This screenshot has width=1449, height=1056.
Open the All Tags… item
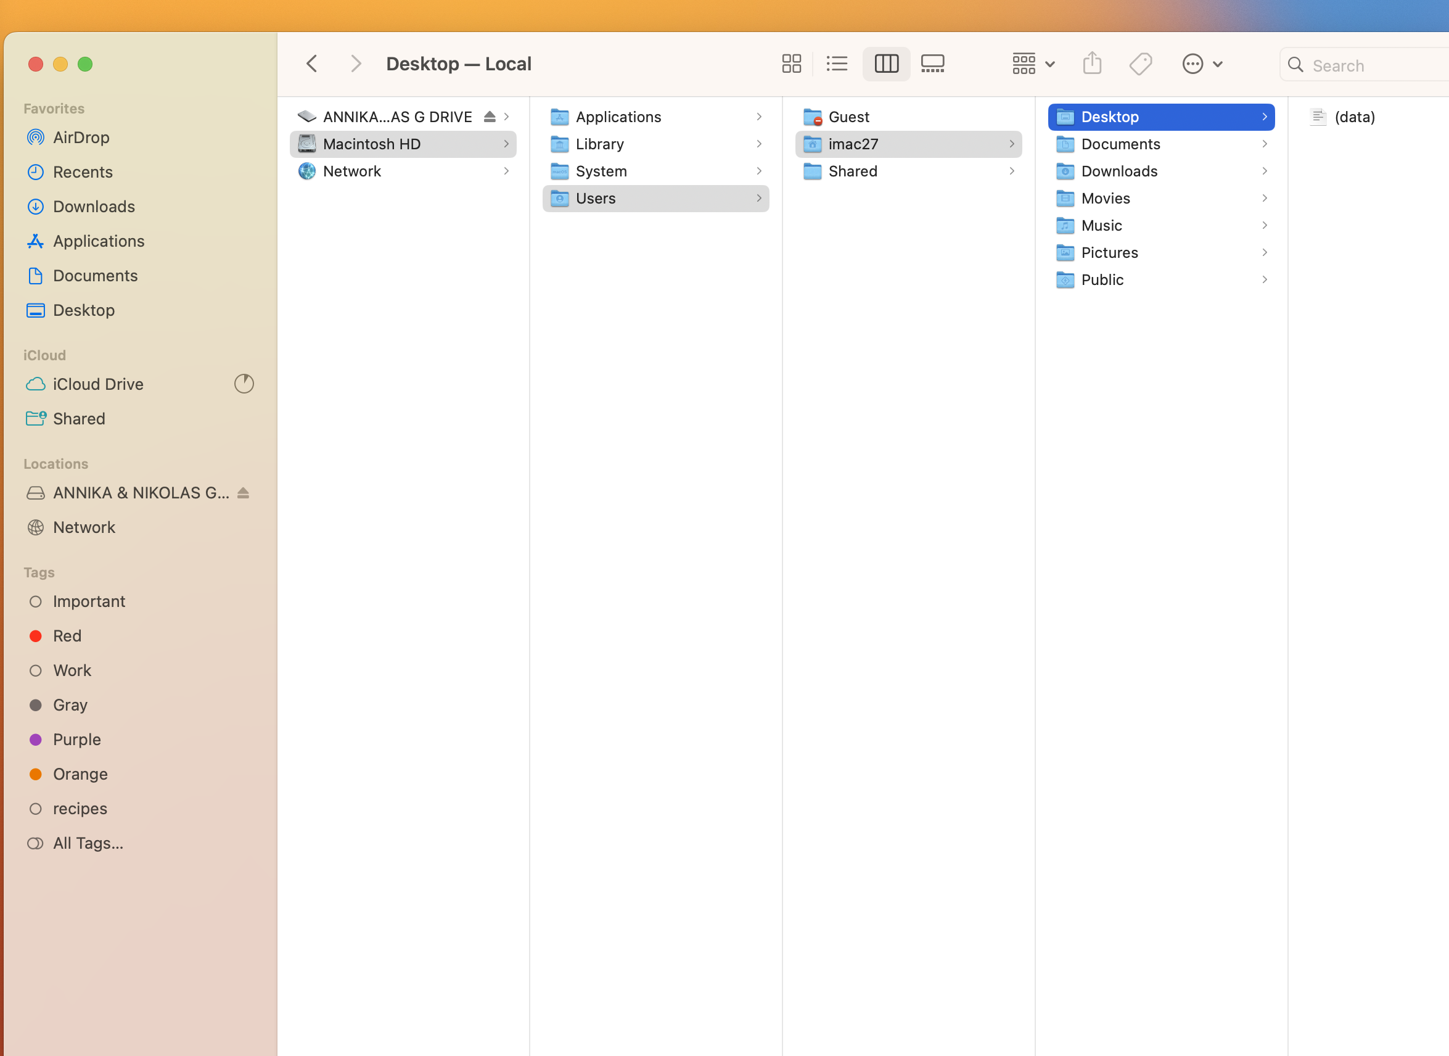[88, 843]
